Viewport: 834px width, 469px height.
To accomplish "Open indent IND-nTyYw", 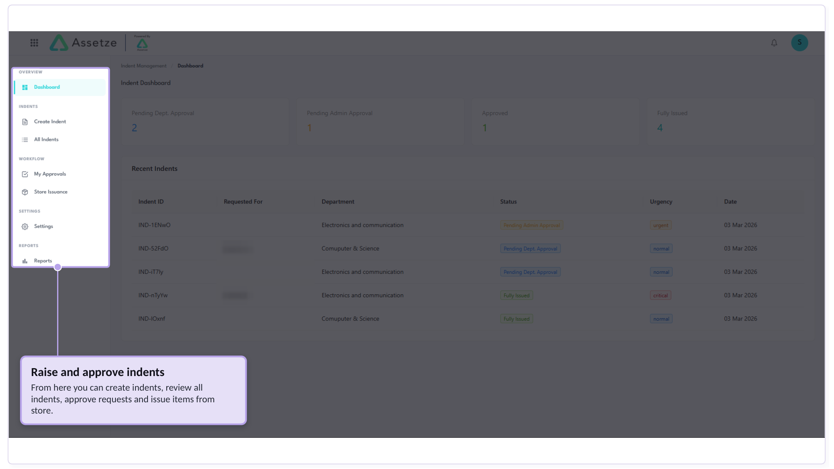I will click(x=153, y=295).
